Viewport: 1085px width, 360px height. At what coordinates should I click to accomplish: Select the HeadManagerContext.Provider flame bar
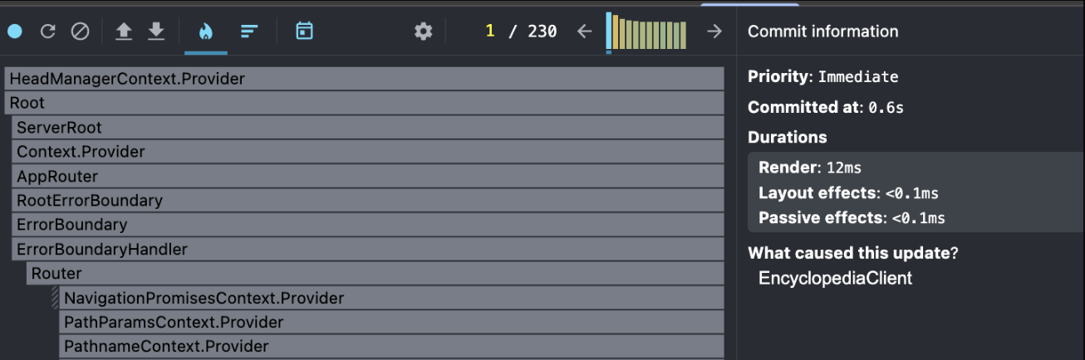pyautogui.click(x=364, y=79)
